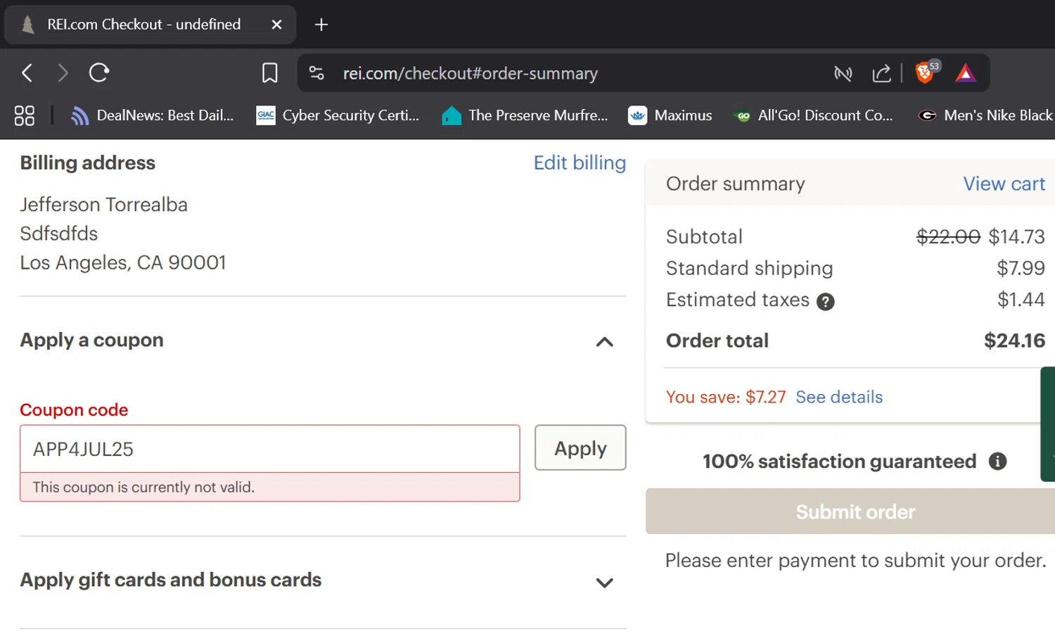Click the Standard shipping $7.99 amount
1055x636 pixels.
pos(1021,268)
